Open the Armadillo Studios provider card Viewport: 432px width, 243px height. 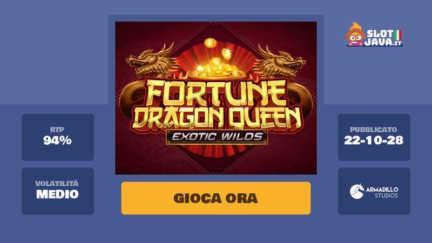(x=374, y=191)
